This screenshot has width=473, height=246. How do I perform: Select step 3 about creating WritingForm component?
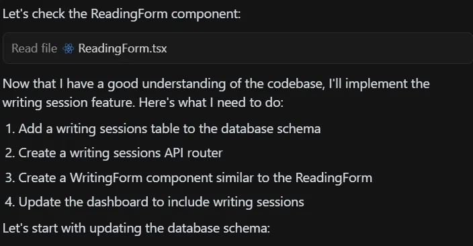[189, 178]
